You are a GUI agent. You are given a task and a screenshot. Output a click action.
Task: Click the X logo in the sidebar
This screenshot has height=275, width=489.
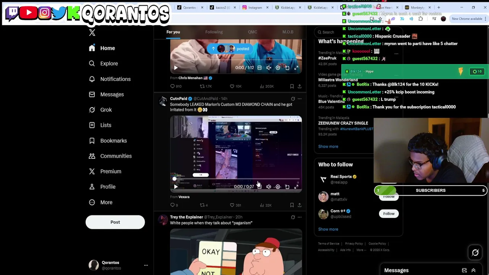(92, 33)
